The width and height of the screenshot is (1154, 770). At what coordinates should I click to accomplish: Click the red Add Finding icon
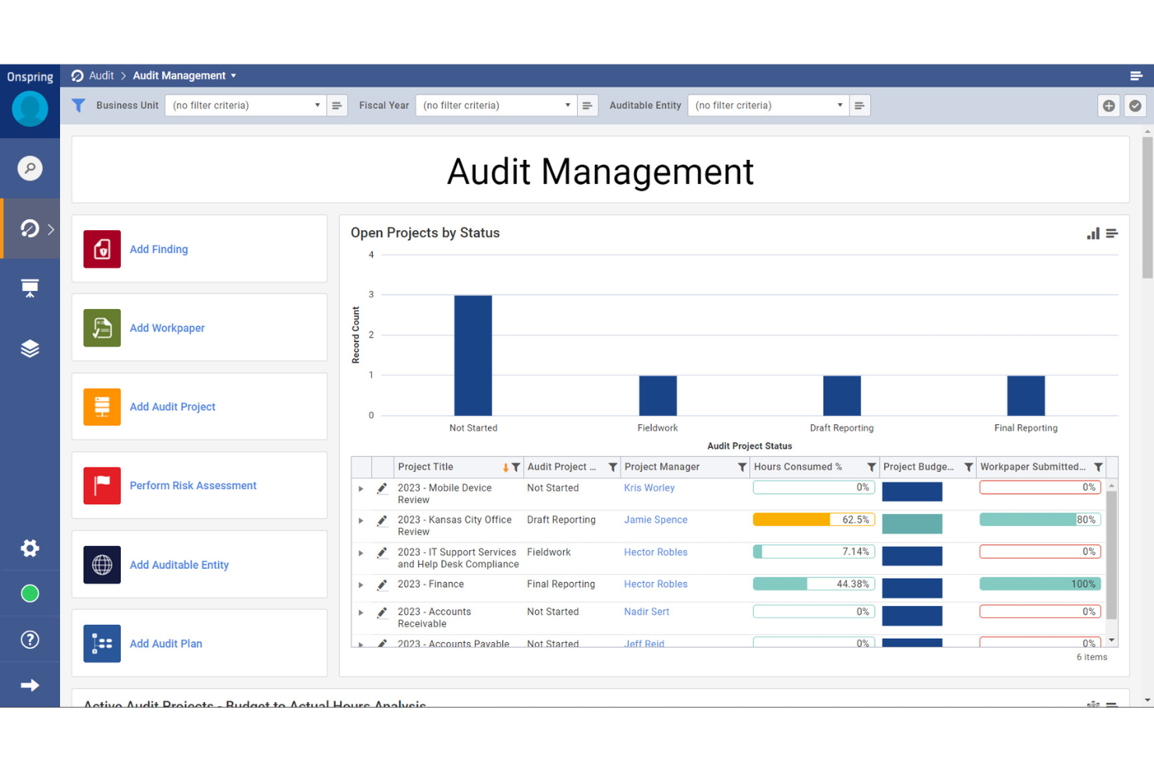102,249
